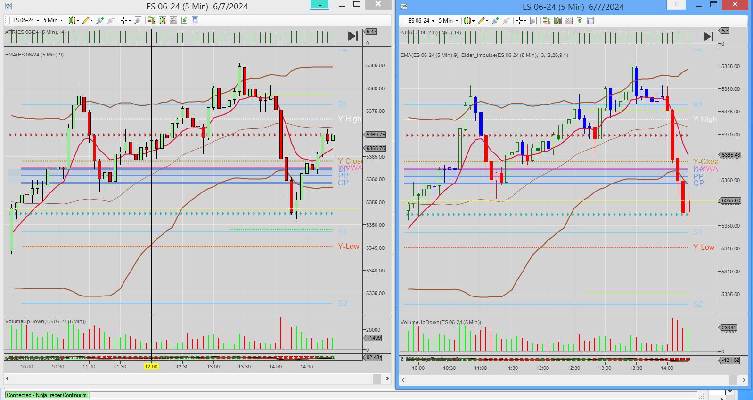Open crosshair cursor mode dropdown in left chart
Image resolution: width=753 pixels, height=400 pixels.
click(125, 20)
